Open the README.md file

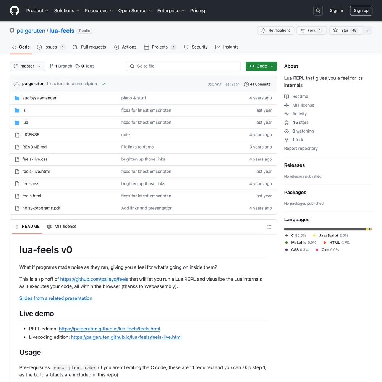[x=34, y=147]
